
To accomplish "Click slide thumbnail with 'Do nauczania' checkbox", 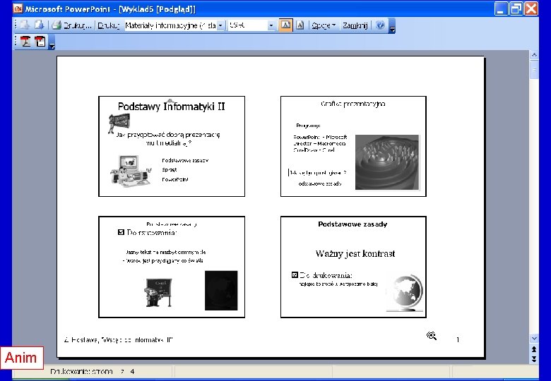I will (x=172, y=267).
